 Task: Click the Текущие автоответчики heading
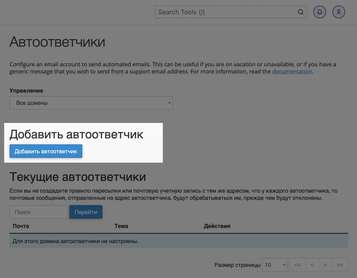click(78, 177)
